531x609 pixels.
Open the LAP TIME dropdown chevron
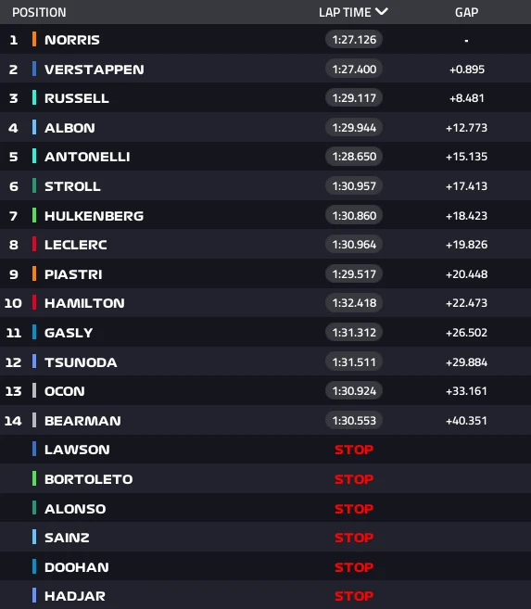[x=382, y=12]
